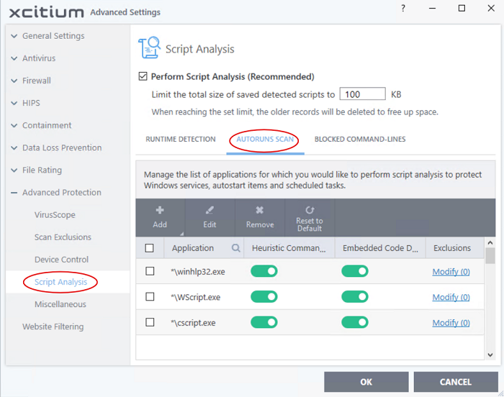
Task: Expand the Antivirus chevron
Action: [x=14, y=58]
